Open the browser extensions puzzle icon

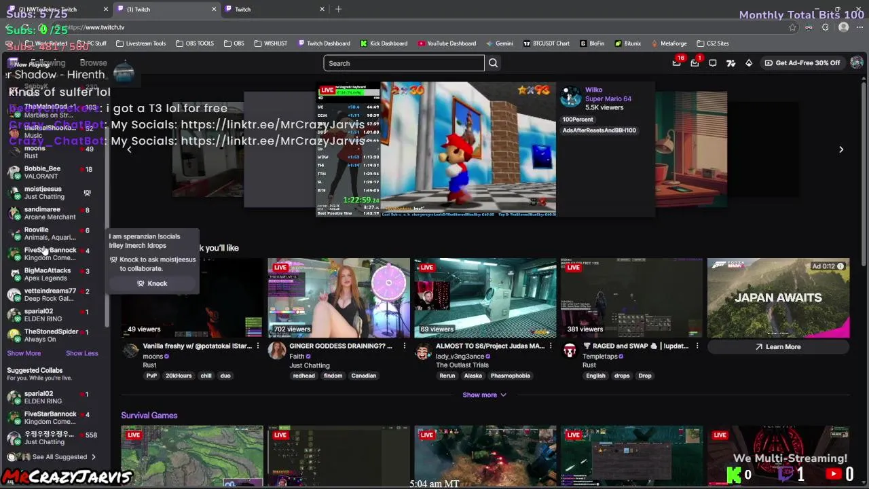click(825, 27)
